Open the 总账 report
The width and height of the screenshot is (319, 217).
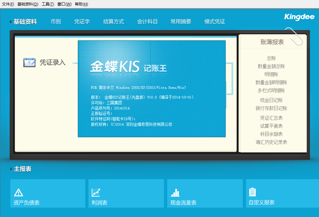[x=272, y=58]
